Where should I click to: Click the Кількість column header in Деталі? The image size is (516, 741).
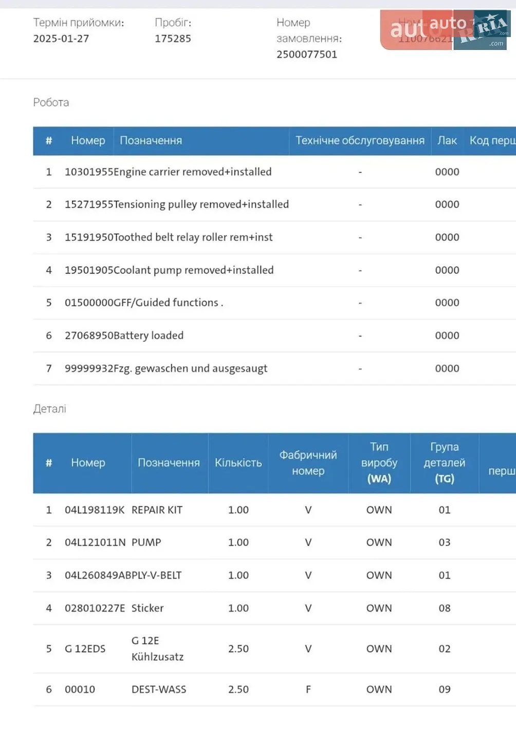238,463
